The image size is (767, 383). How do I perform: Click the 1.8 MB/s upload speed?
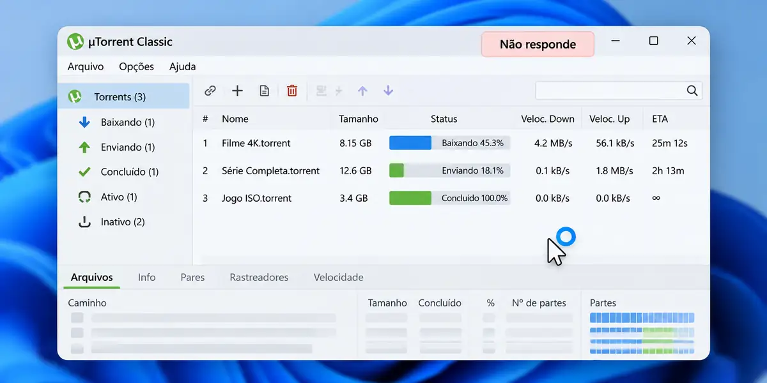tap(615, 170)
